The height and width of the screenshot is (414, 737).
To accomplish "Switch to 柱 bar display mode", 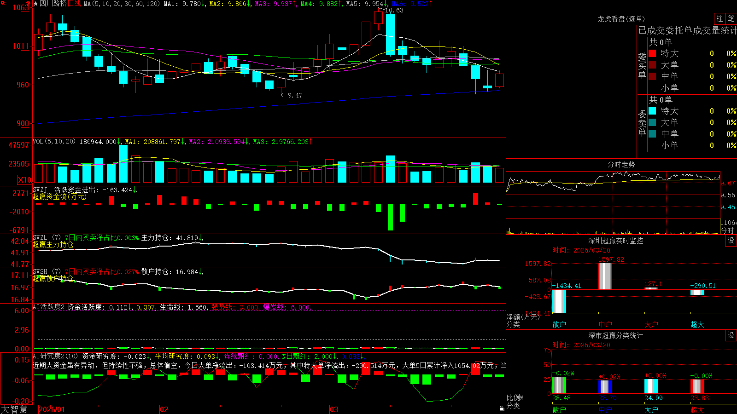I will (x=719, y=18).
